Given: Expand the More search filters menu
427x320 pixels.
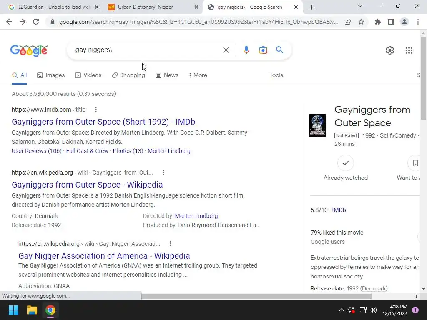Looking at the screenshot, I should 198,75.
